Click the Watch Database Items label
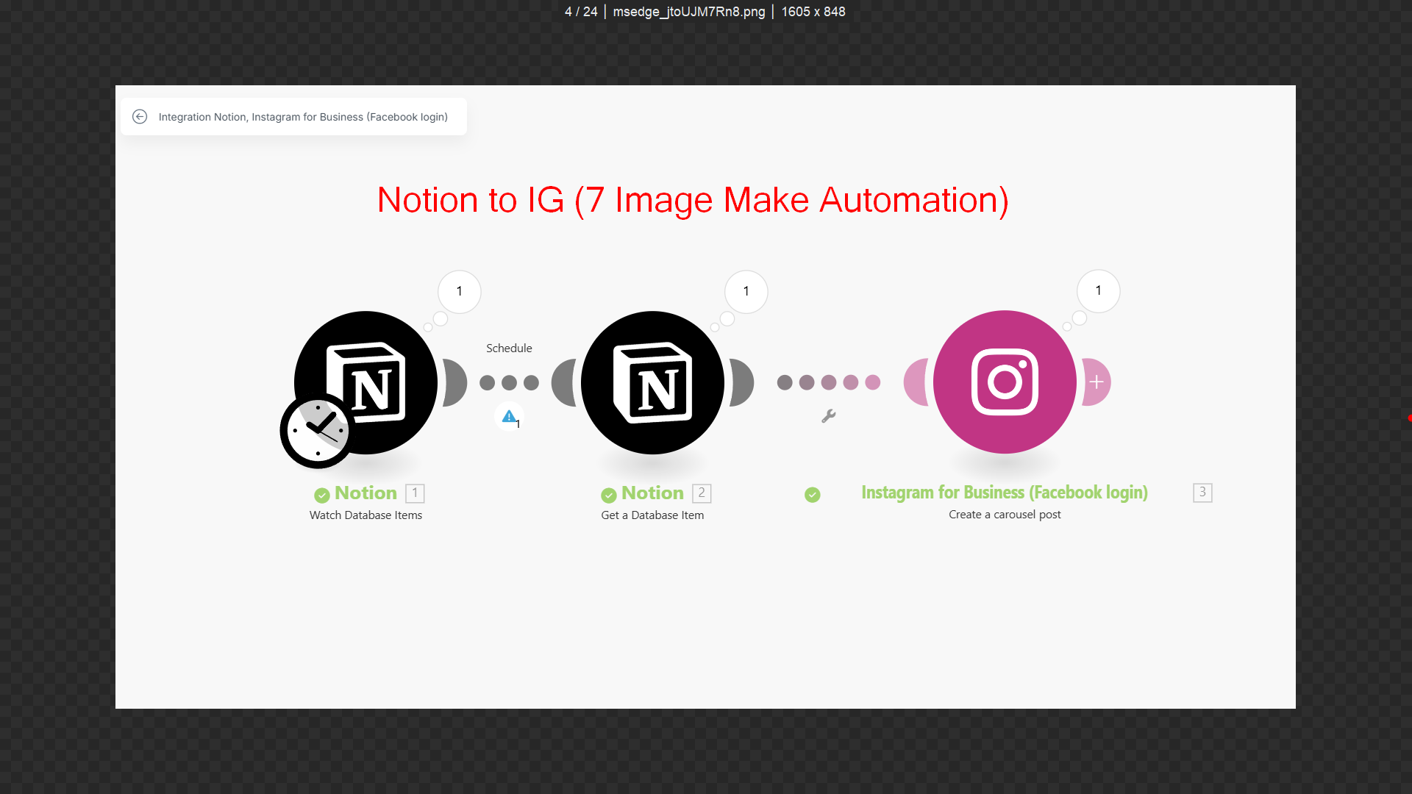1412x794 pixels. pos(366,515)
